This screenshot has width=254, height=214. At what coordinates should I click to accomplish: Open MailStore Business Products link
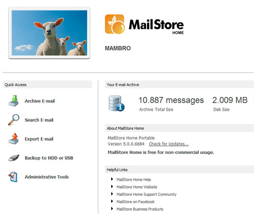click(x=140, y=209)
